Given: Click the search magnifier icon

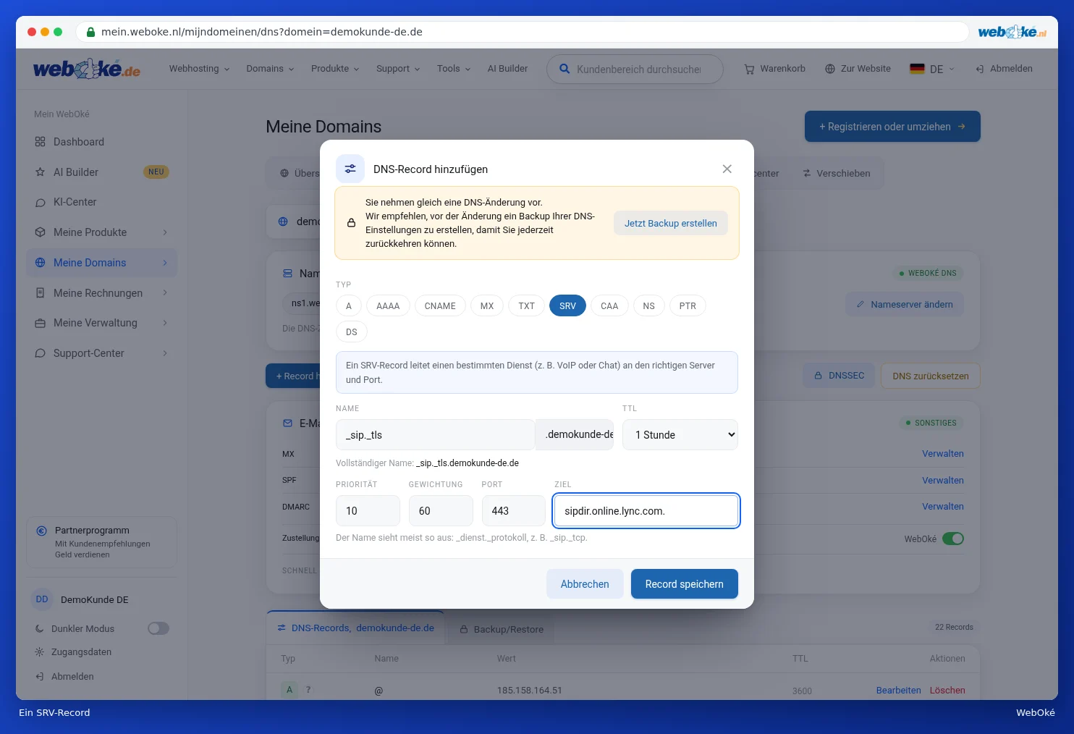Looking at the screenshot, I should pyautogui.click(x=565, y=69).
